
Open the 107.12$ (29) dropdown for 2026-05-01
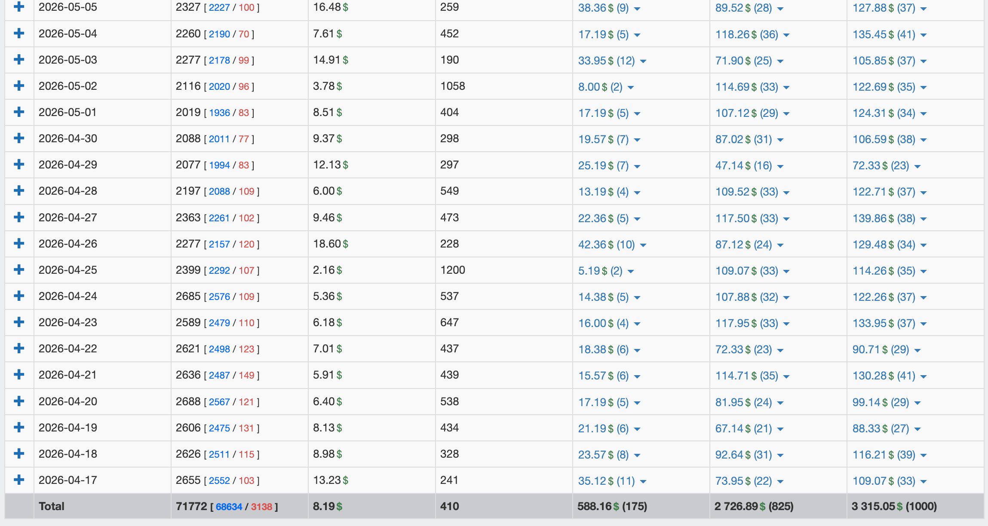pyautogui.click(x=752, y=113)
